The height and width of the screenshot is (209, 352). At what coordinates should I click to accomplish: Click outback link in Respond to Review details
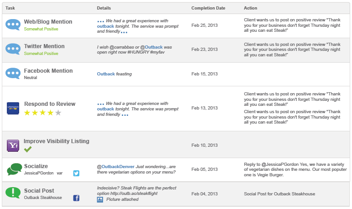click(105, 109)
